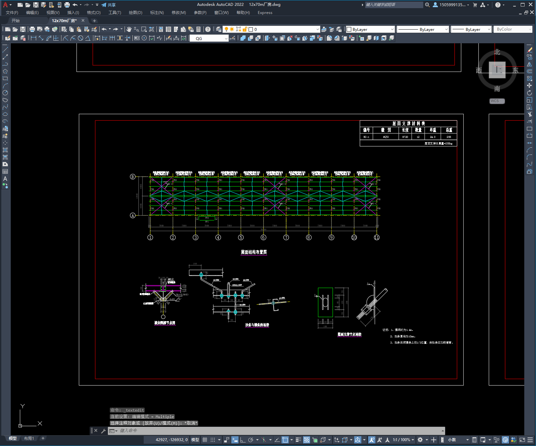Click the Plot (printer) icon in standard toolbar

32,29
